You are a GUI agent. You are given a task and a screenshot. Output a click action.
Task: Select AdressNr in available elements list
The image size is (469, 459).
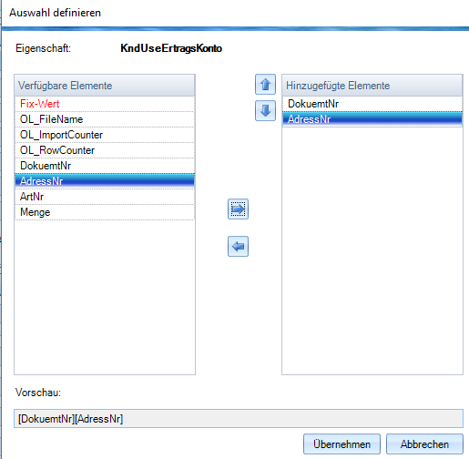click(105, 181)
